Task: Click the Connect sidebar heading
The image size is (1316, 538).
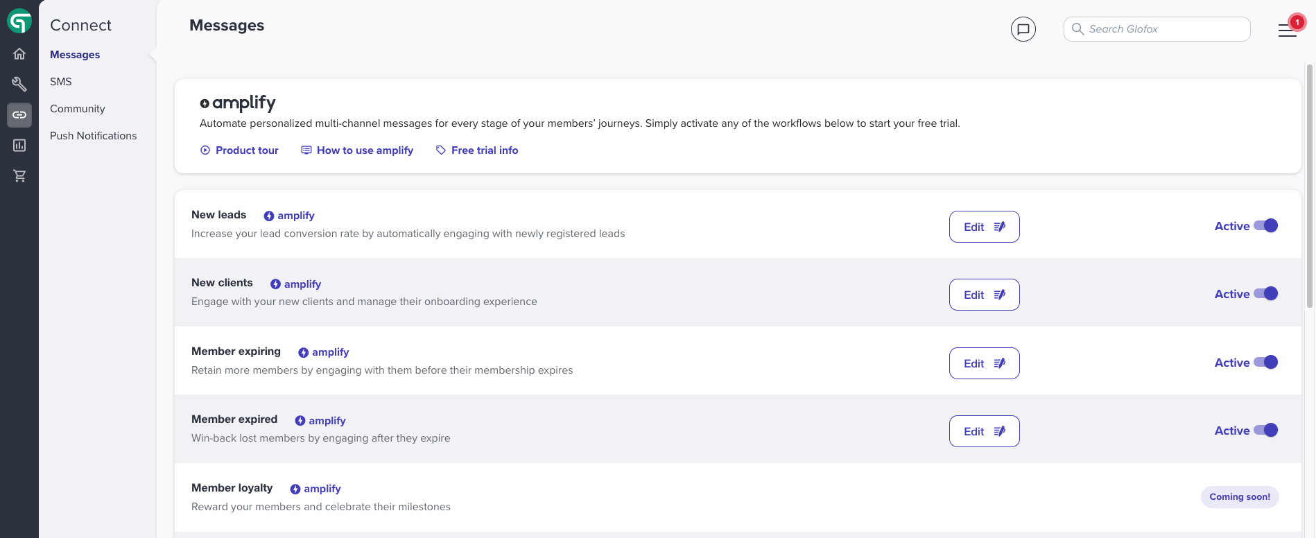Action: [x=80, y=26]
